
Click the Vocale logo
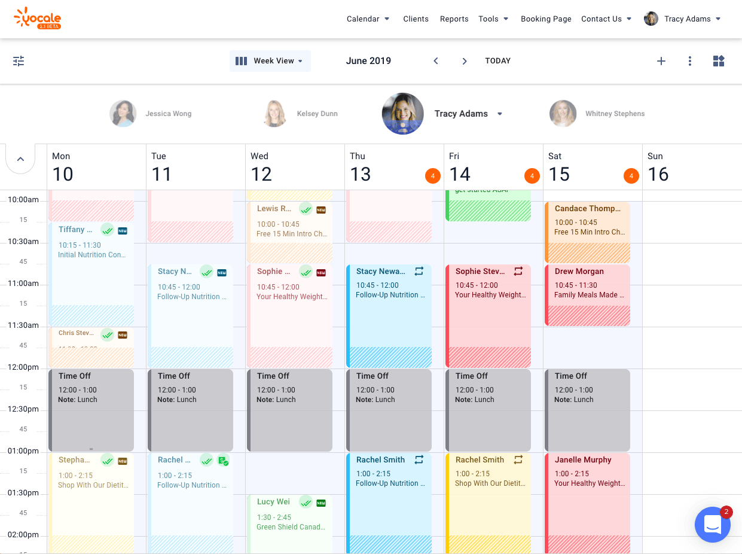[x=37, y=19]
